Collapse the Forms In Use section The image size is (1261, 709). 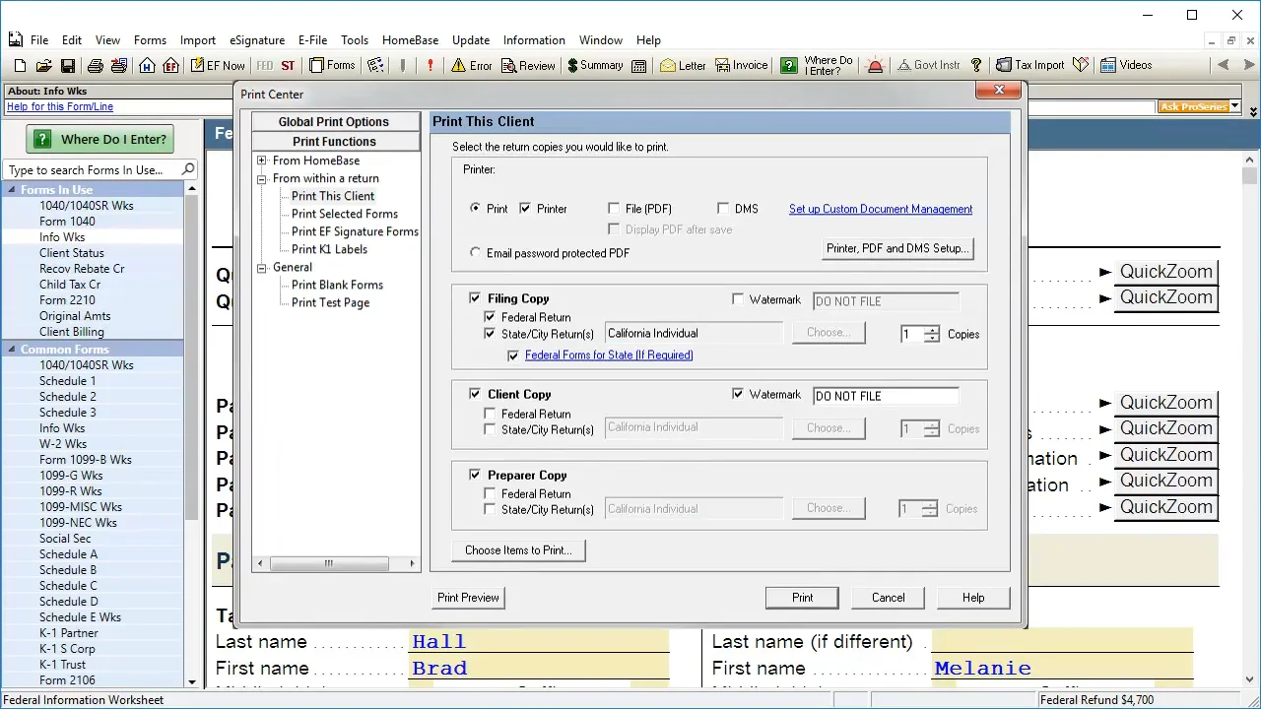click(12, 190)
